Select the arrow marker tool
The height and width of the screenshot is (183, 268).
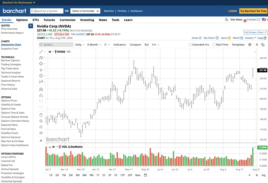tap(41, 70)
